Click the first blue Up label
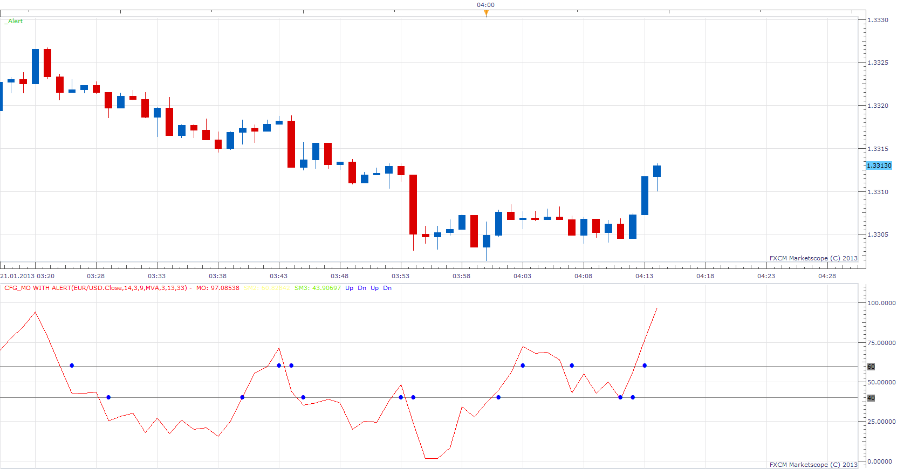897x469 pixels. (349, 288)
